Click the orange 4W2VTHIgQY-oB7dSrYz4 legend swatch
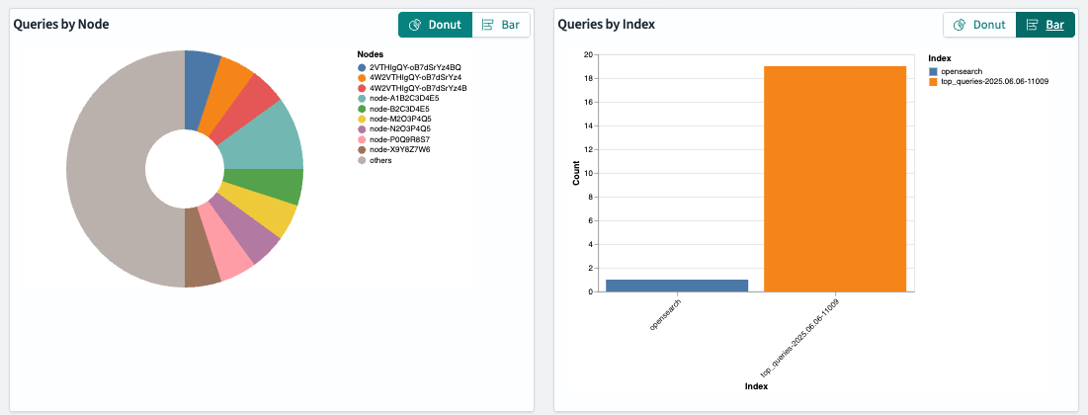 coord(362,78)
